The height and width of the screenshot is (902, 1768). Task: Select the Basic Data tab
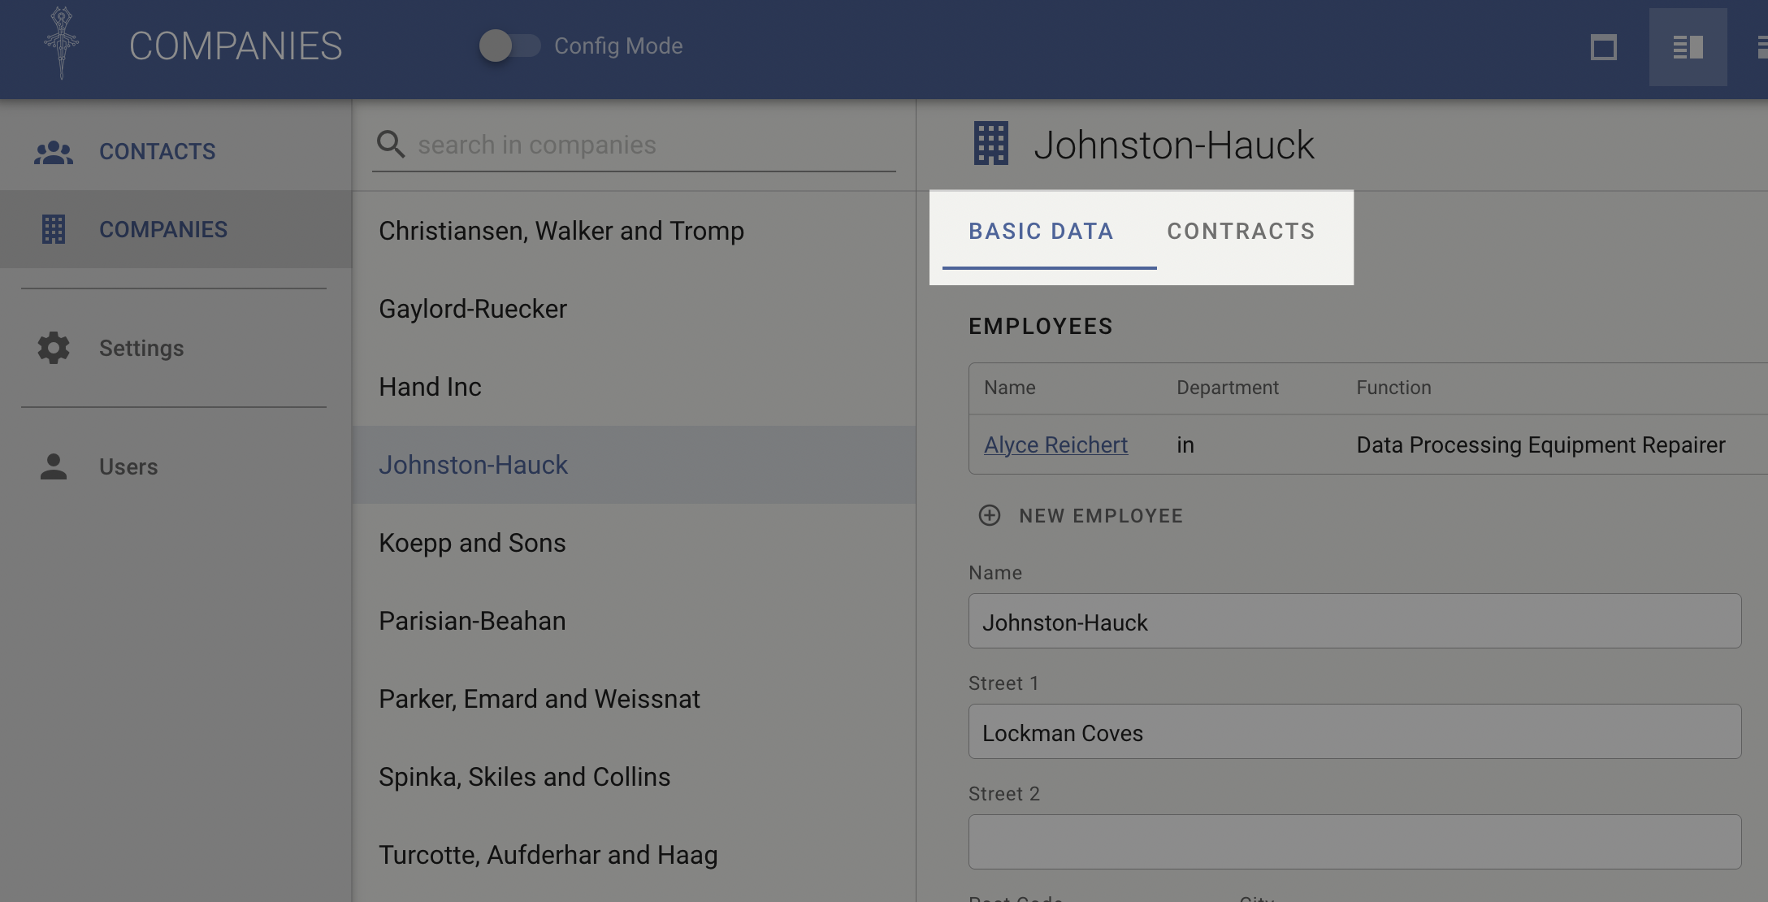pos(1041,232)
